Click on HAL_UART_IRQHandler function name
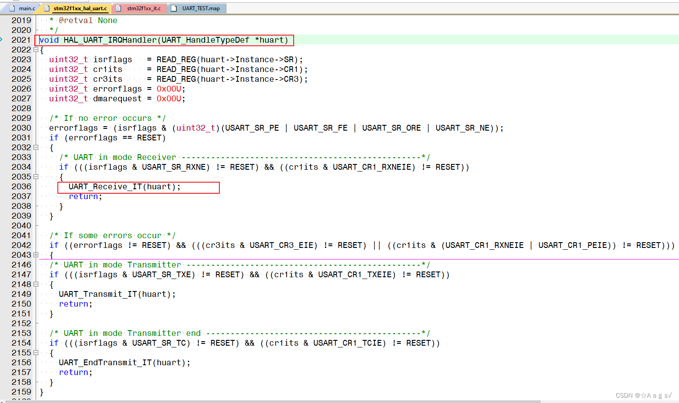 pos(110,40)
